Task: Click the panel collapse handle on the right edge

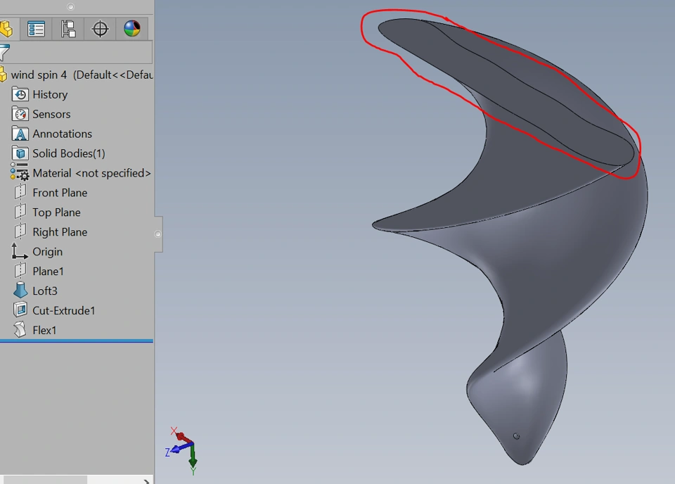Action: tap(158, 234)
